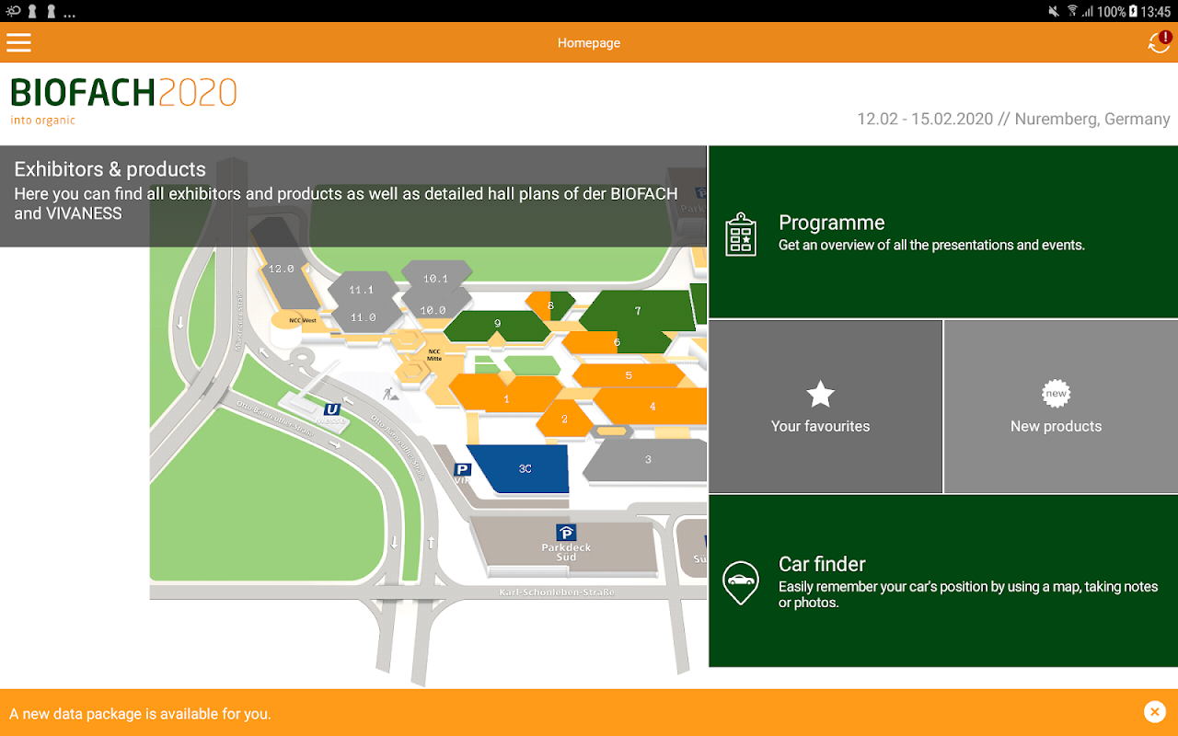Open the Programme title text
Screen dimensions: 1178x736
point(832,223)
